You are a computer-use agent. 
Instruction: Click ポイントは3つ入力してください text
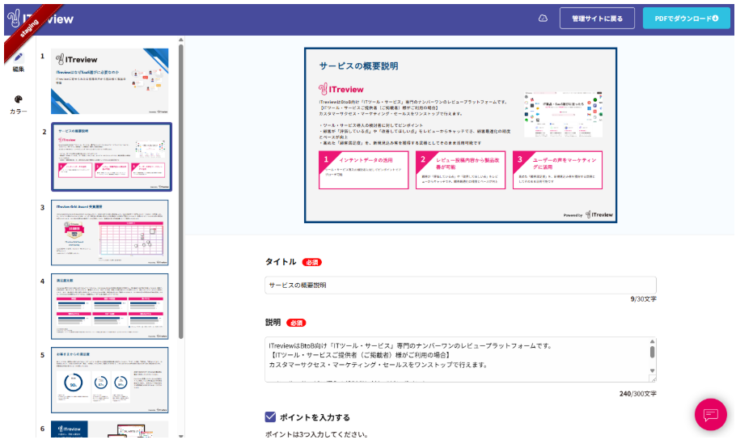[x=316, y=434]
